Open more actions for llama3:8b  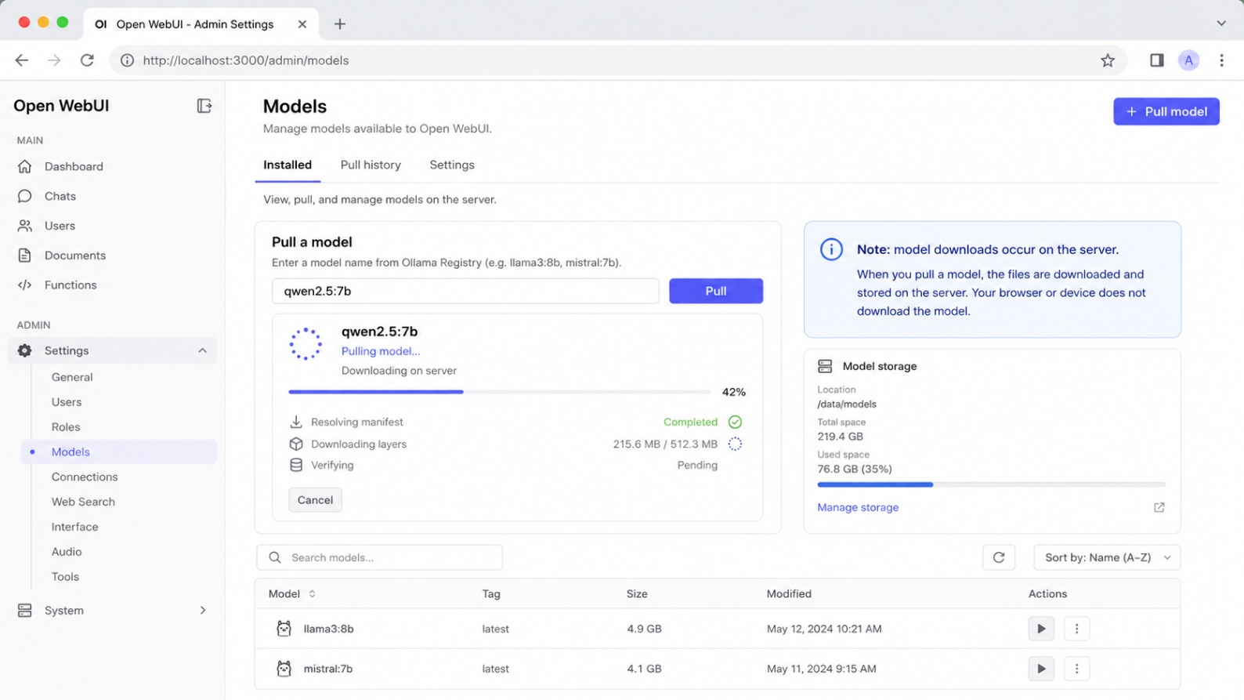pyautogui.click(x=1076, y=629)
